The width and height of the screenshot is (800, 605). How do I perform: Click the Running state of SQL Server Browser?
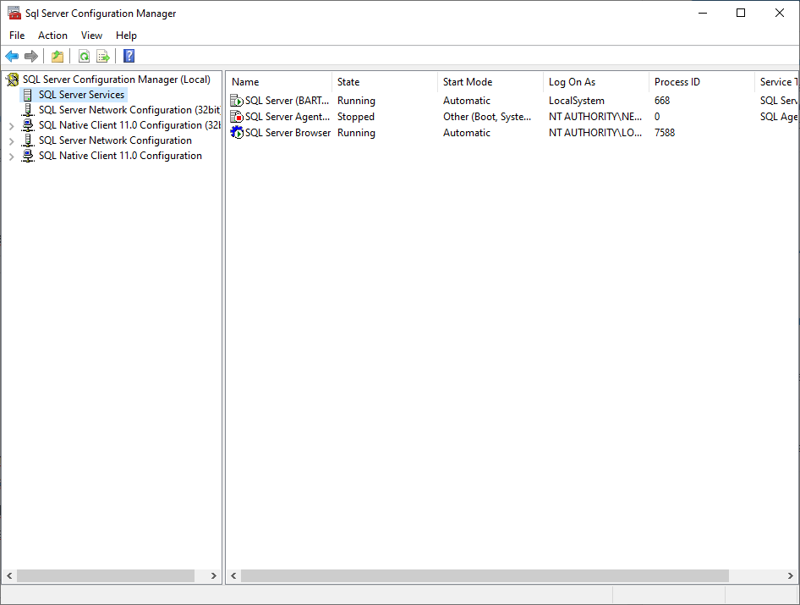pyautogui.click(x=356, y=132)
